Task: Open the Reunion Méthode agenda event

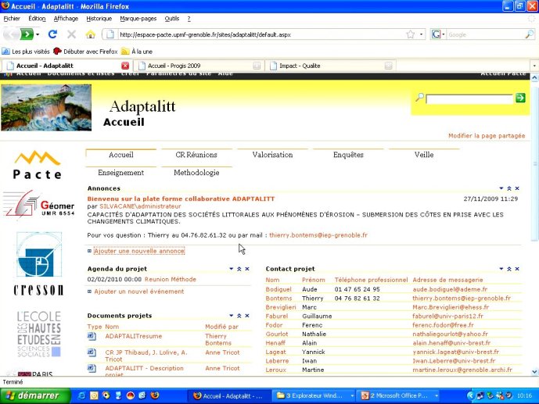Action: pos(171,280)
